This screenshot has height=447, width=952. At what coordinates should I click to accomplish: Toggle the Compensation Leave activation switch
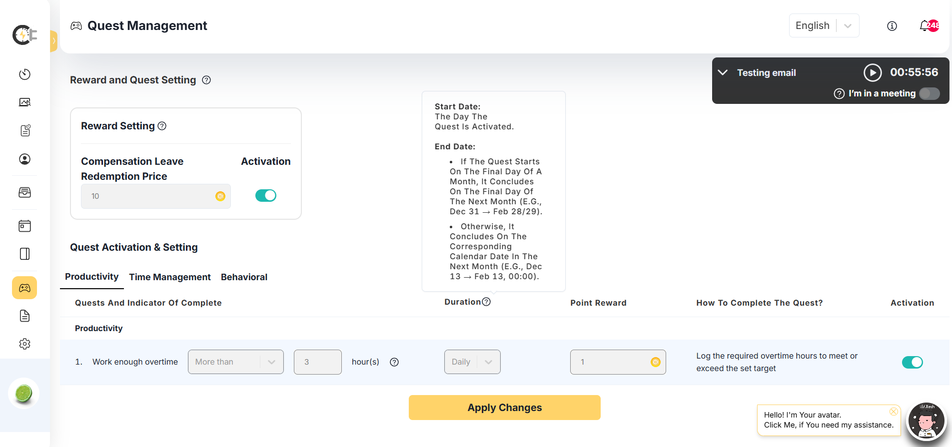click(265, 195)
